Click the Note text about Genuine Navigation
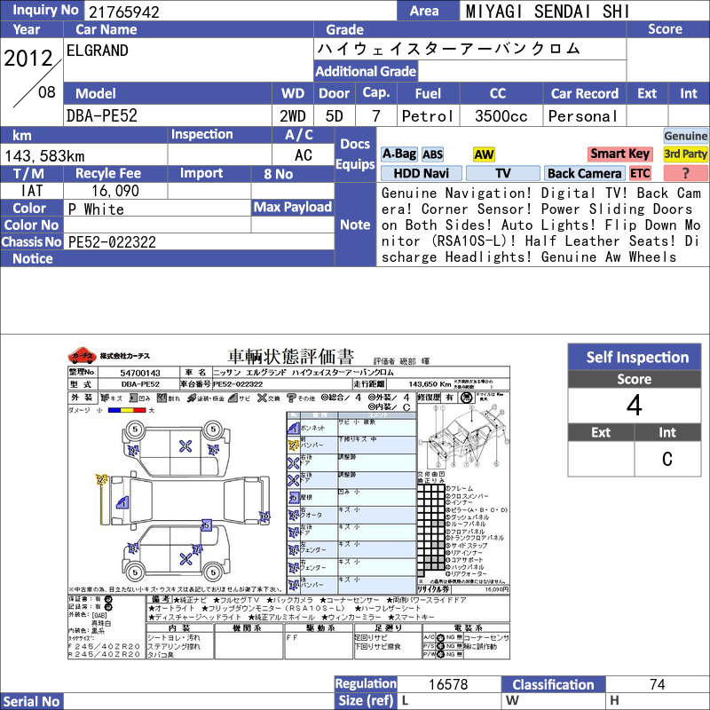The image size is (710, 710). point(541,225)
